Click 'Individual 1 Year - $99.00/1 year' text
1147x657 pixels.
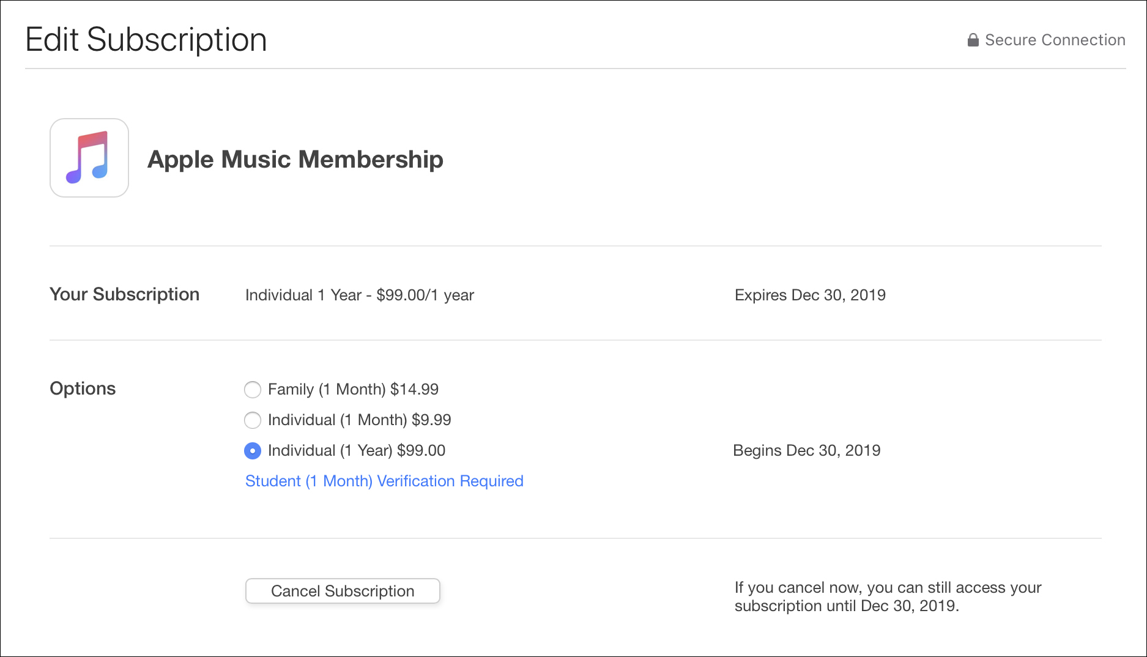360,295
